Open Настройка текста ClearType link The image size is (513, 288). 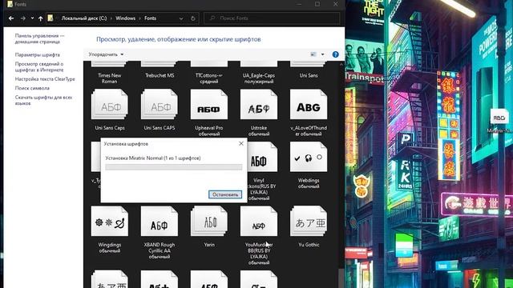tap(45, 79)
